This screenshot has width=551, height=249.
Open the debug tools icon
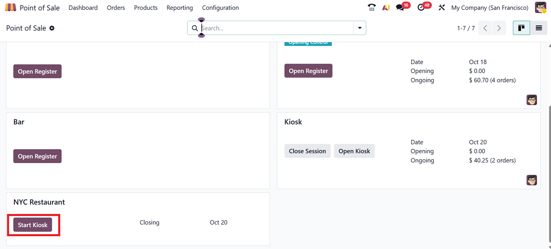tap(442, 7)
